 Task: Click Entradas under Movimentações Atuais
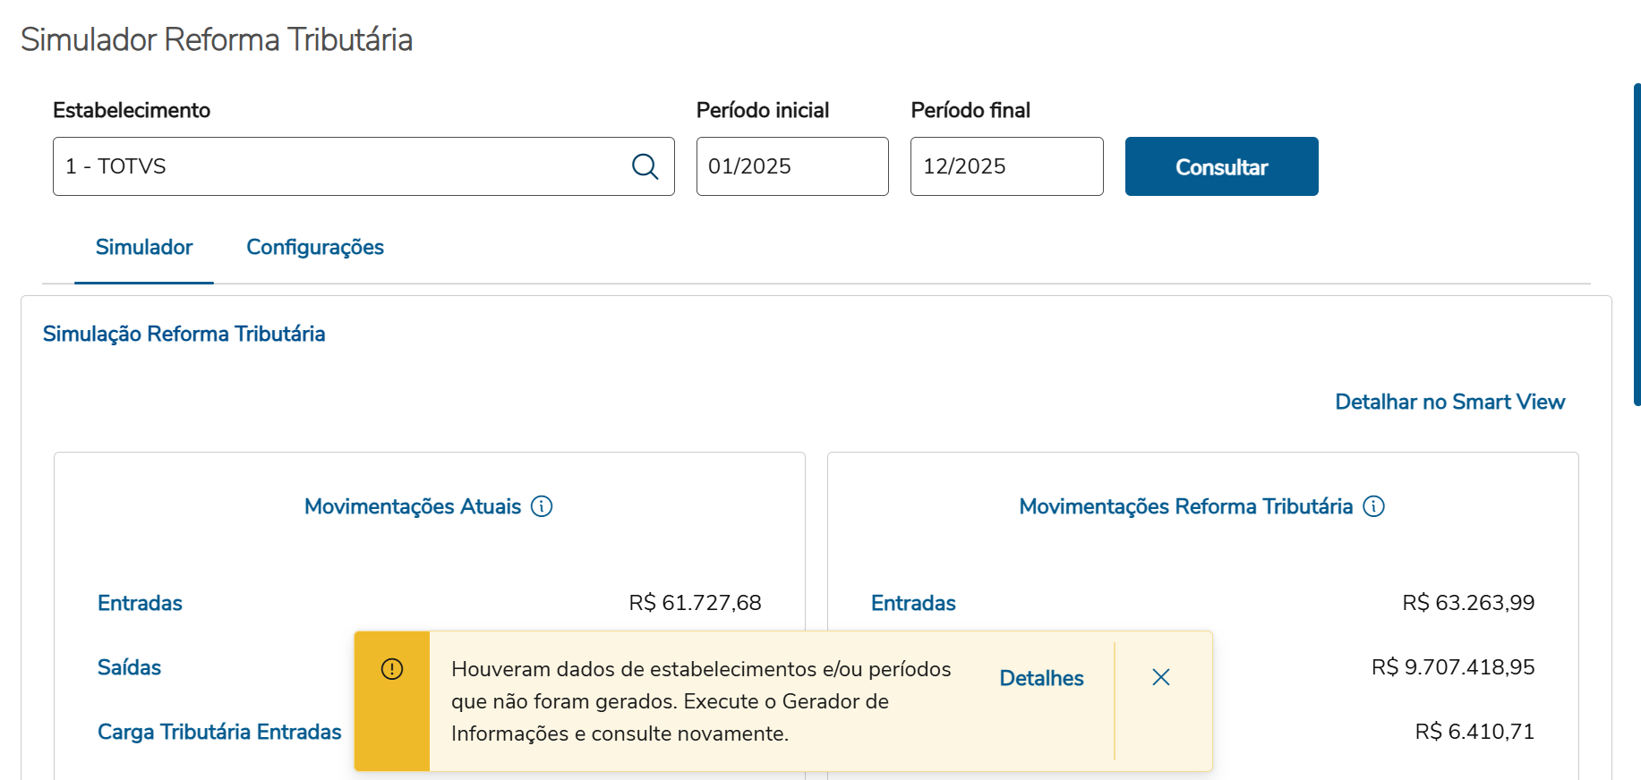140,604
